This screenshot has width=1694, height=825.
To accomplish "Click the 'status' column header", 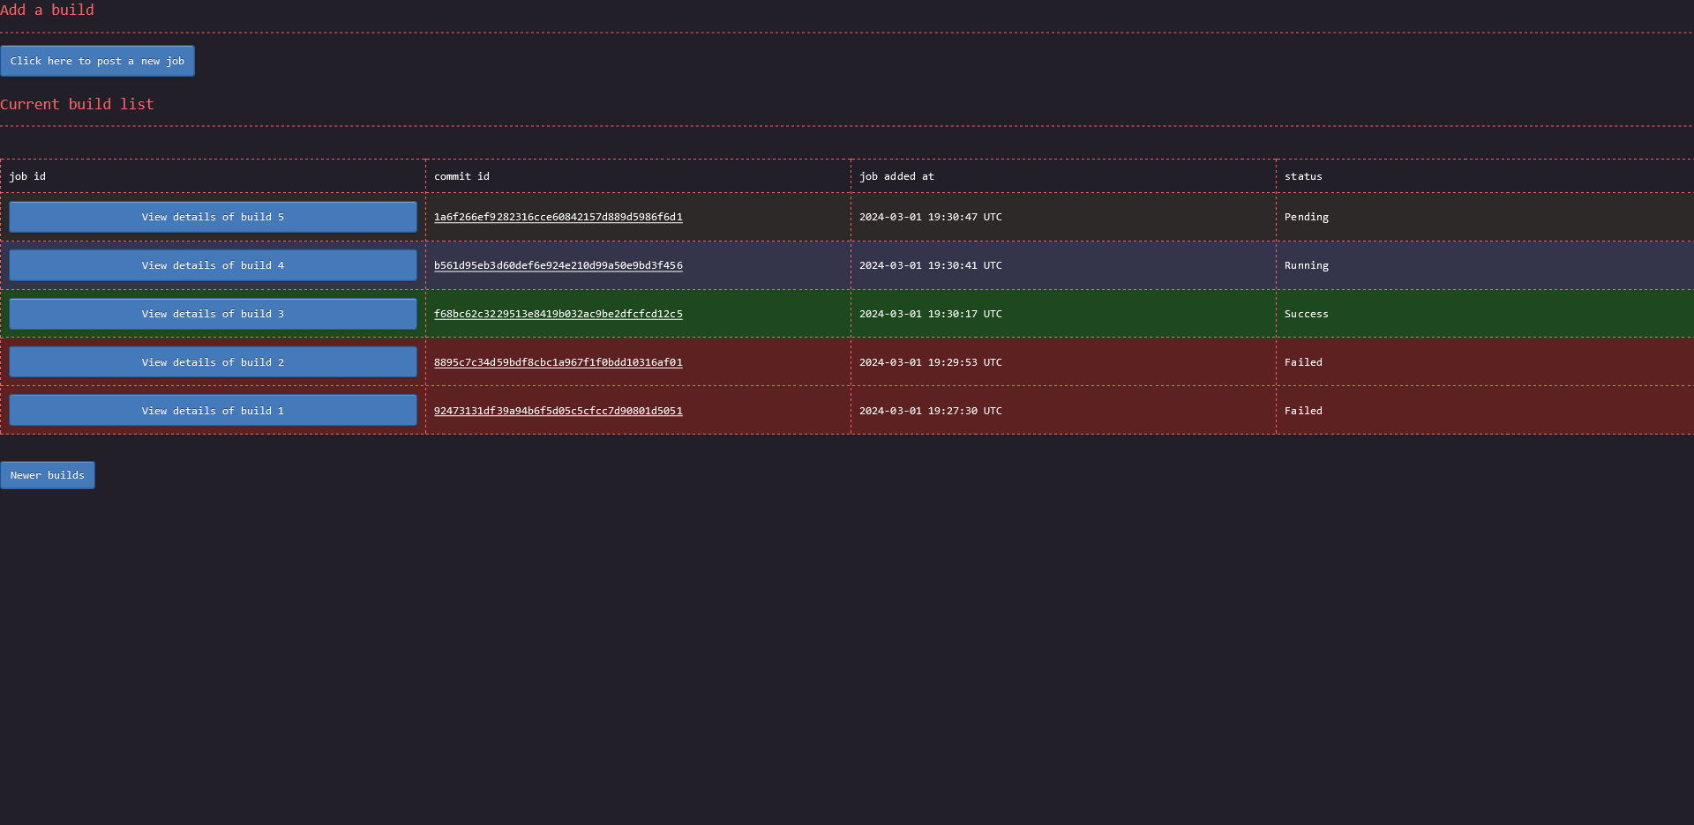I will coord(1303,176).
